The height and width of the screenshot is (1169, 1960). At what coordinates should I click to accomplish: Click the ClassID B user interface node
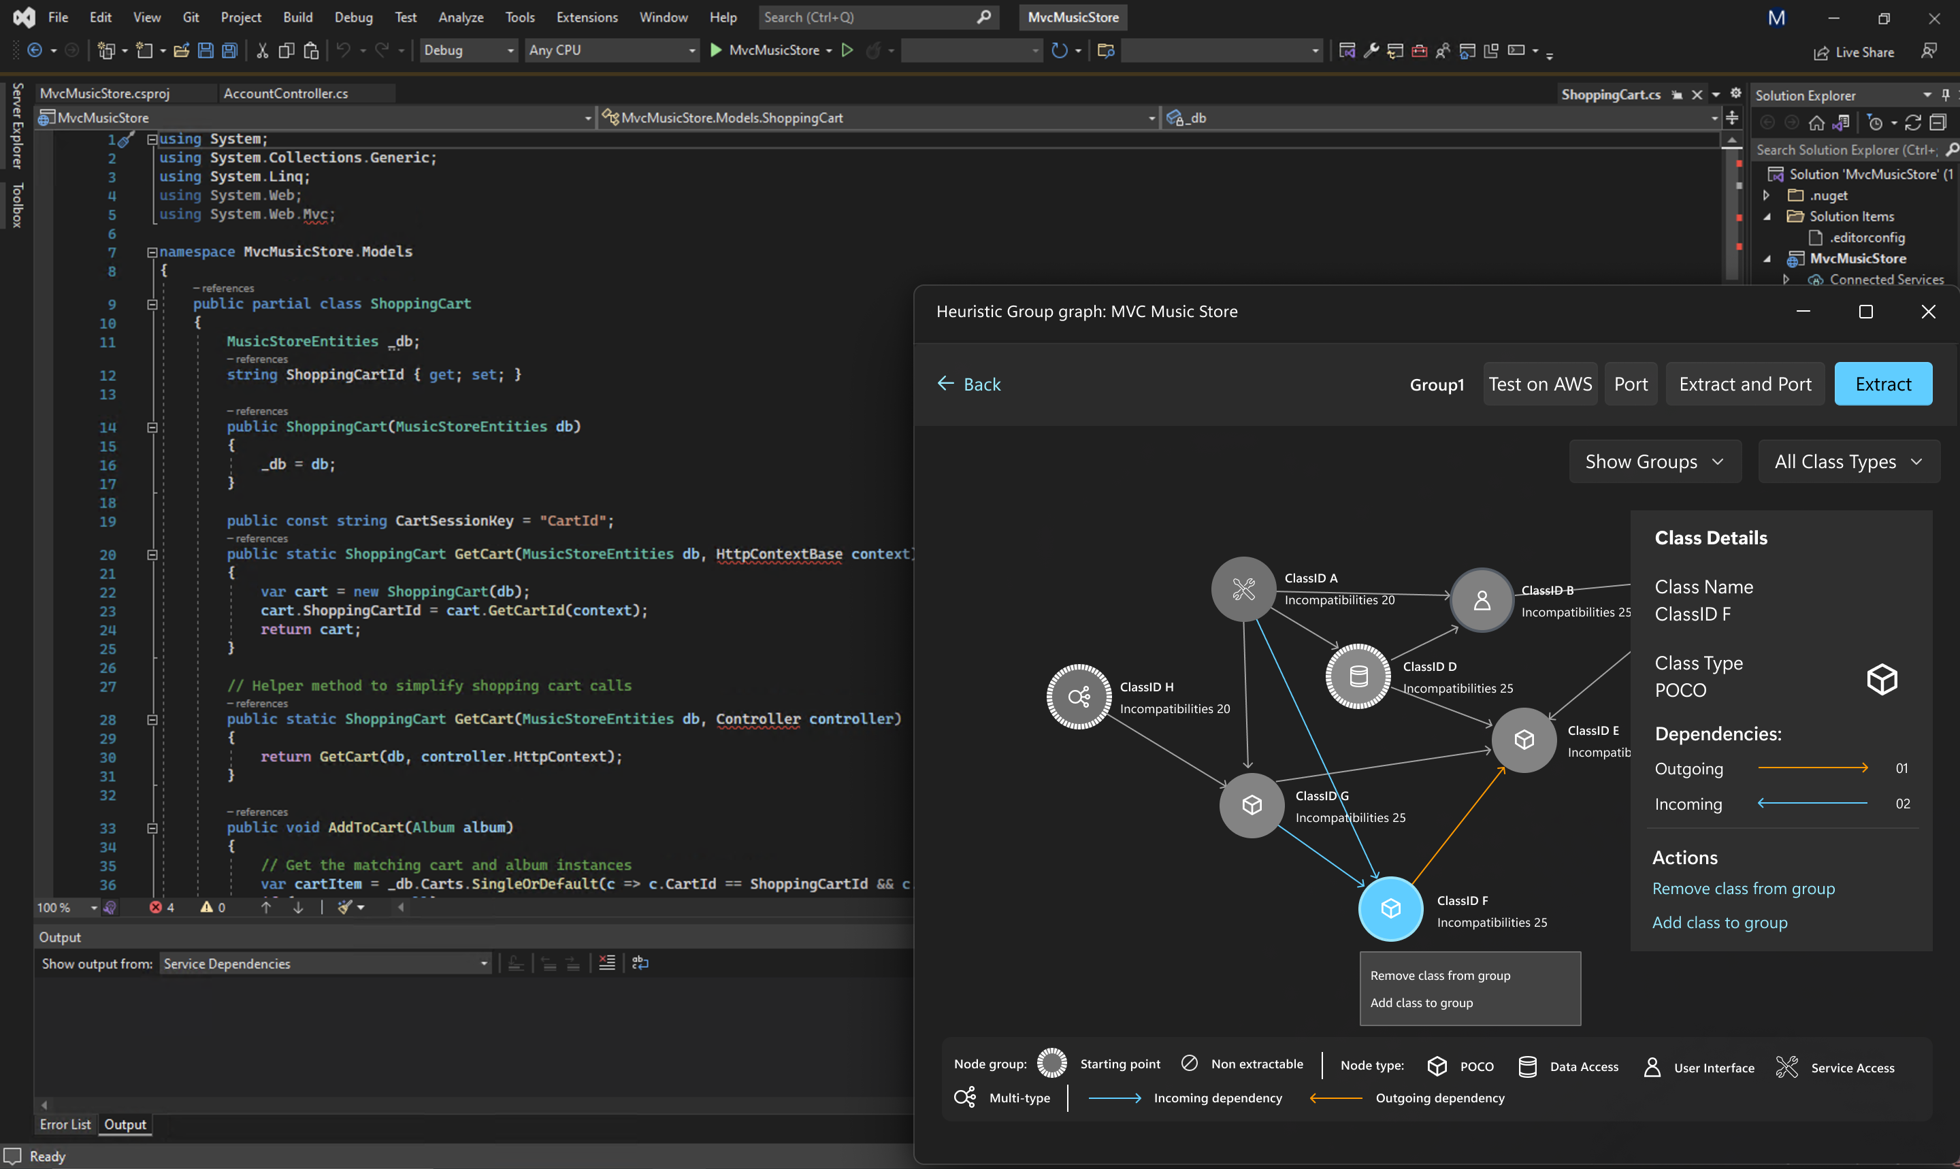tap(1481, 600)
